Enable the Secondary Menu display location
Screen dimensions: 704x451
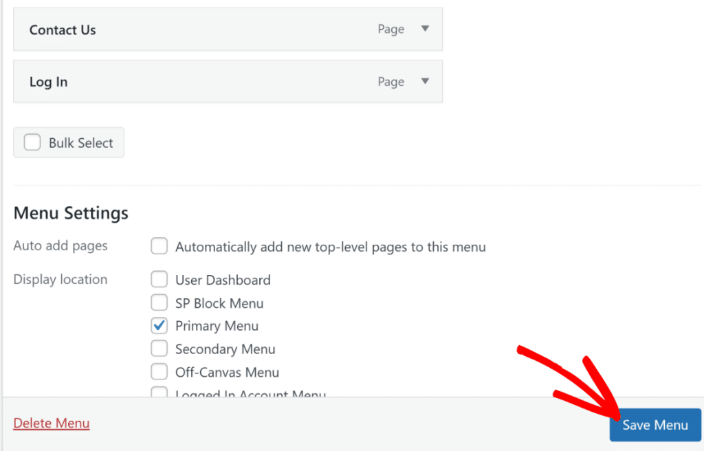coord(159,349)
